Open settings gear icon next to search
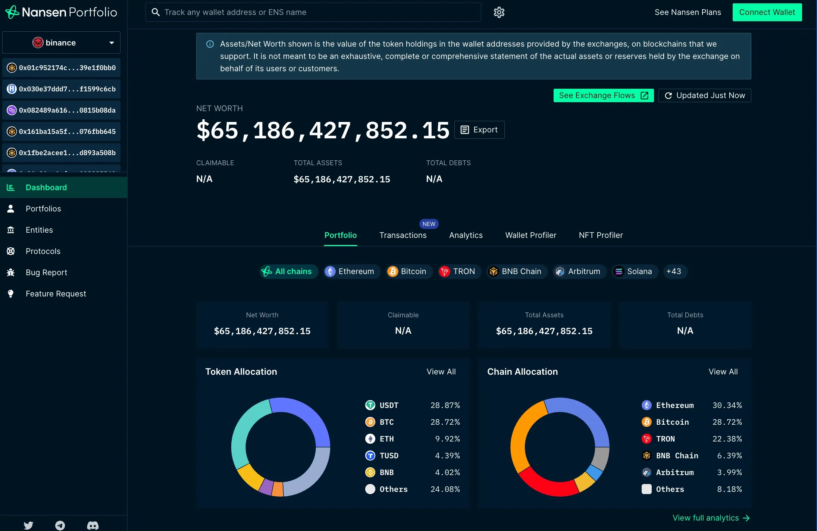This screenshot has width=817, height=531. 499,12
